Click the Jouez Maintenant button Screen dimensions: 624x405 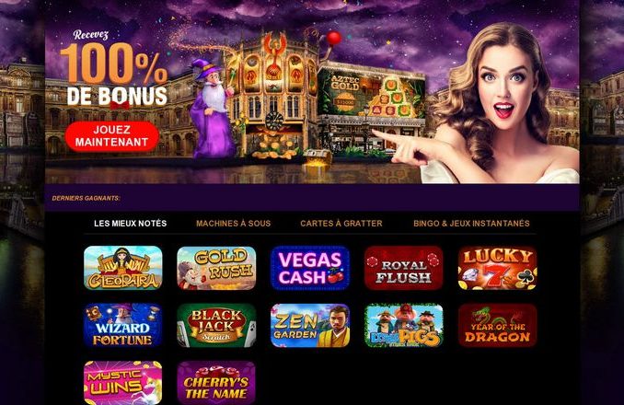112,136
